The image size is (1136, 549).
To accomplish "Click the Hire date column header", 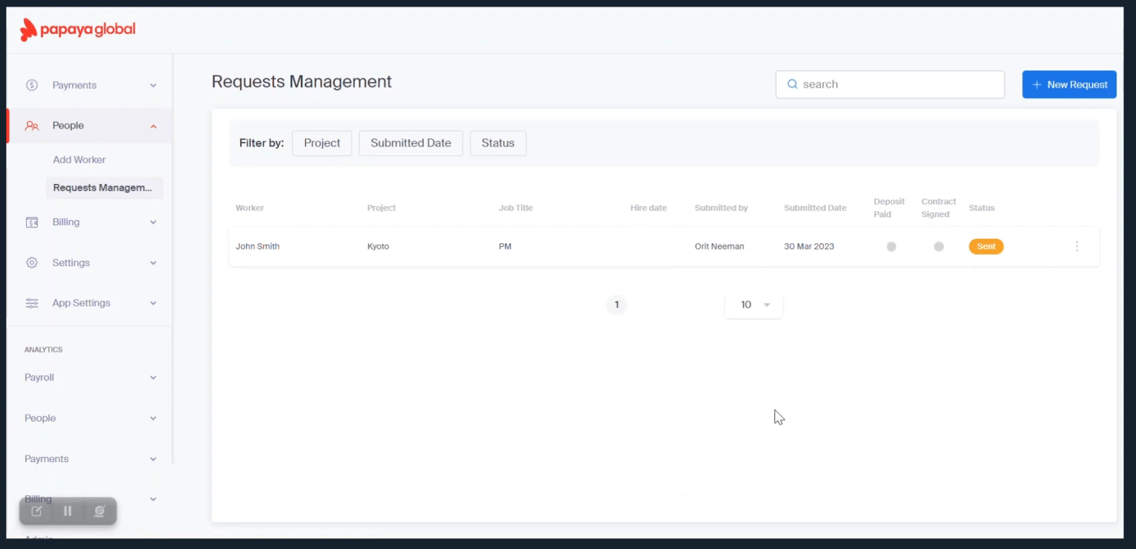I will (649, 208).
